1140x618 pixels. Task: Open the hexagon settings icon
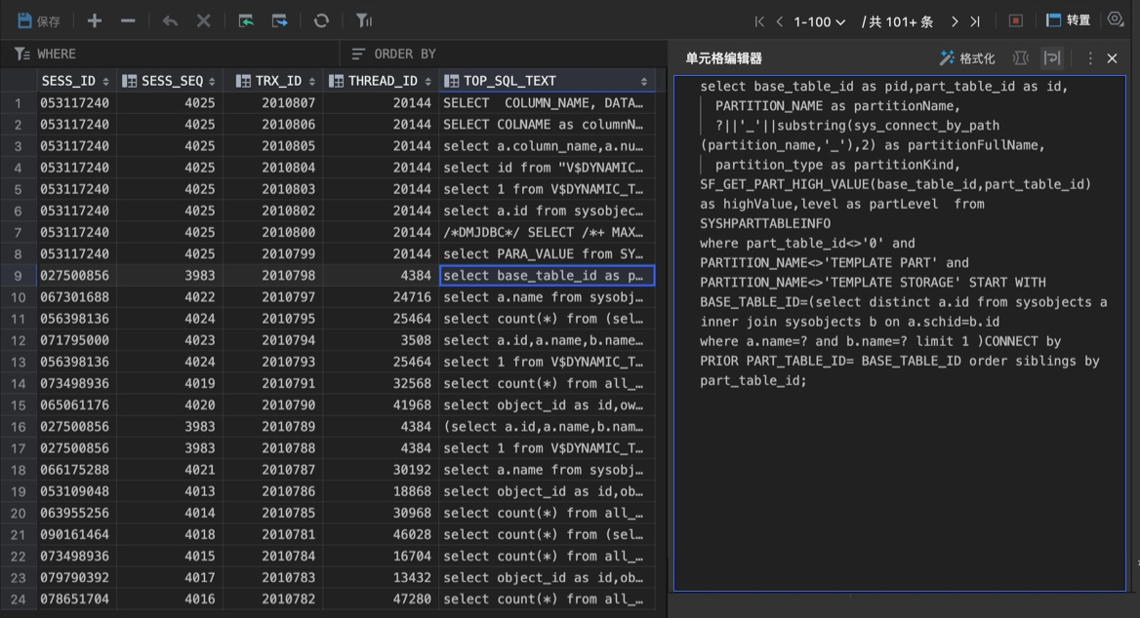pos(1116,19)
